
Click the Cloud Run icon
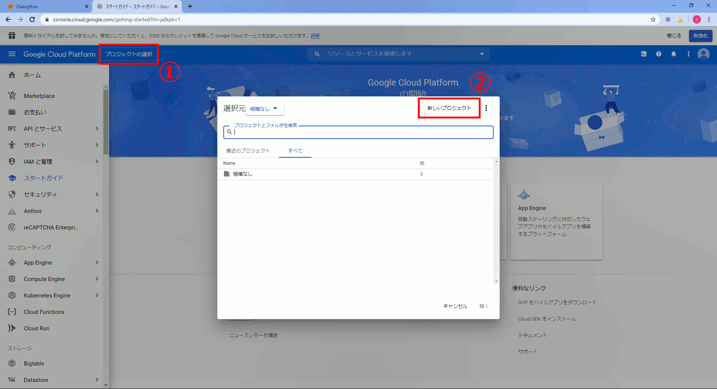(12, 328)
